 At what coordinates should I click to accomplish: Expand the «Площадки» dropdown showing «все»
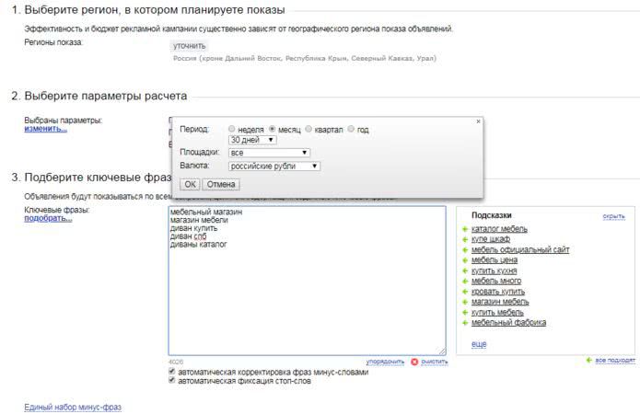[x=269, y=153]
